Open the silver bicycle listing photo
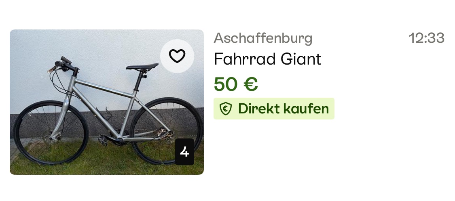Viewport: 455px width, 201px height. 107,102
